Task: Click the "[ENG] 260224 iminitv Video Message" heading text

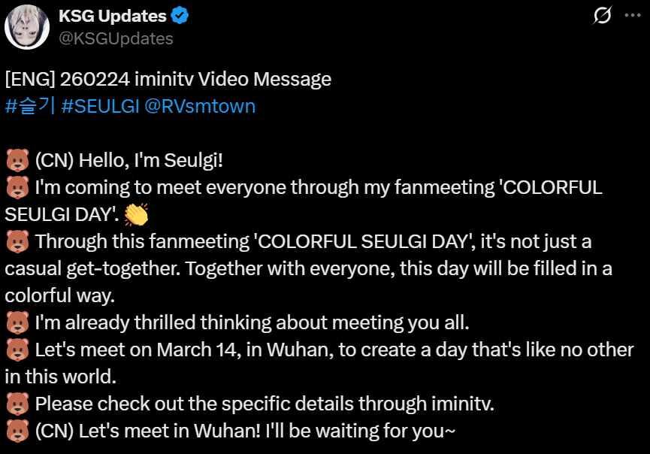Action: pyautogui.click(x=168, y=79)
